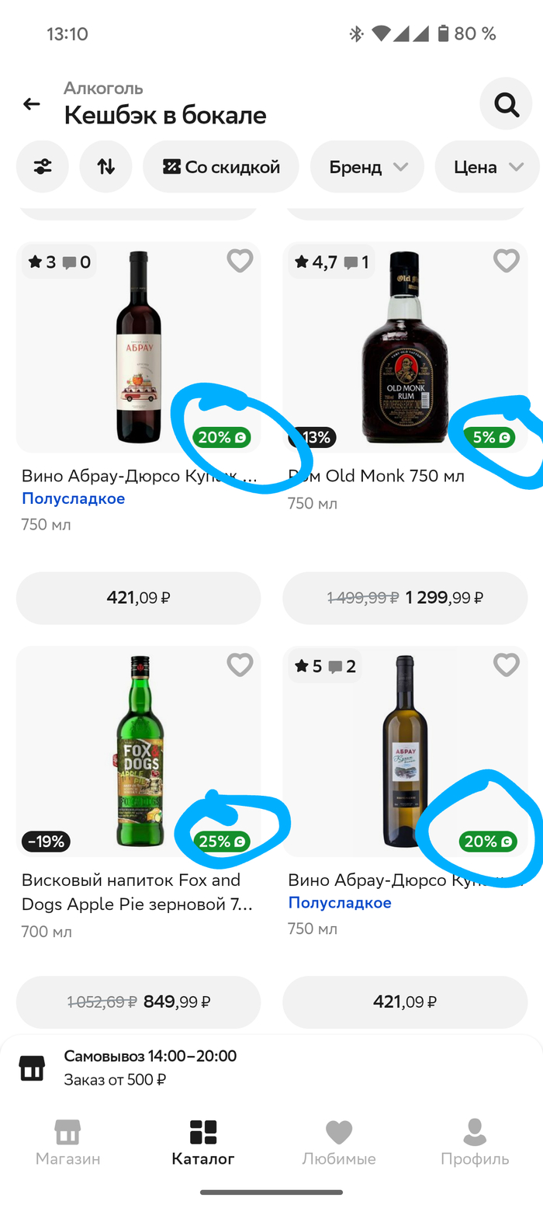The image size is (543, 1208).
Task: Enable the "Со скидкой" discount filter
Action: [221, 166]
